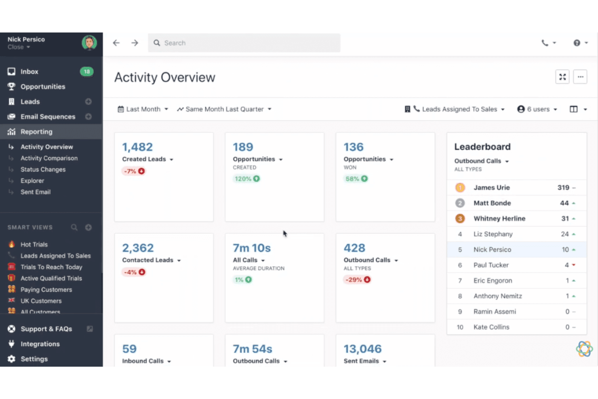Select James Urie leaderboard row
The image size is (598, 399).
[517, 188]
